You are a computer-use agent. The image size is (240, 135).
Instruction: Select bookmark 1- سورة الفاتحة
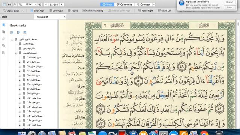click(x=34, y=57)
